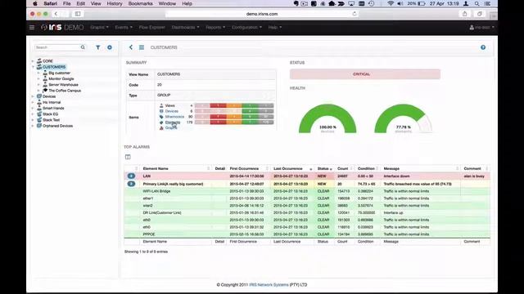Click the Devices folder icon in the tree
The width and height of the screenshot is (524, 294).
pos(39,96)
